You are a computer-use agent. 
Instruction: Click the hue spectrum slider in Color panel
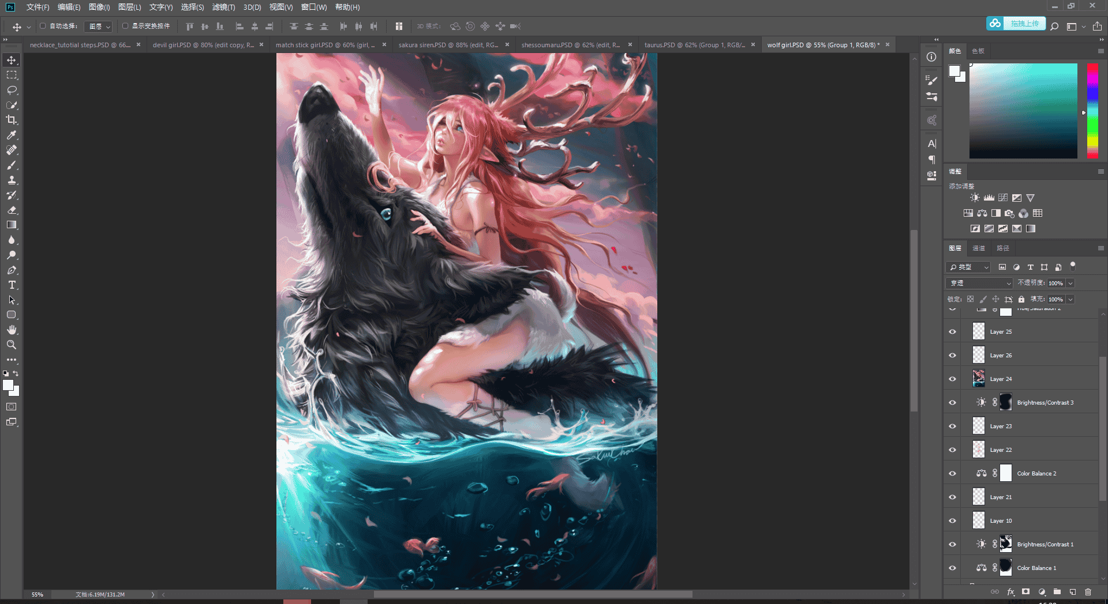click(1092, 111)
